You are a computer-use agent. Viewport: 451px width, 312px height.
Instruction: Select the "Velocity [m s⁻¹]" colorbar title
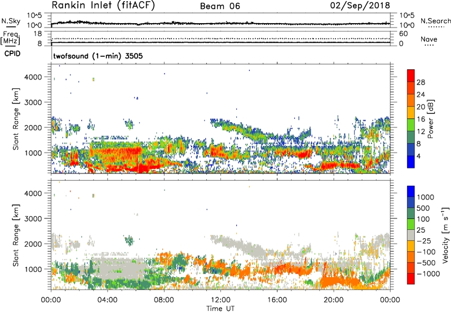(445, 235)
